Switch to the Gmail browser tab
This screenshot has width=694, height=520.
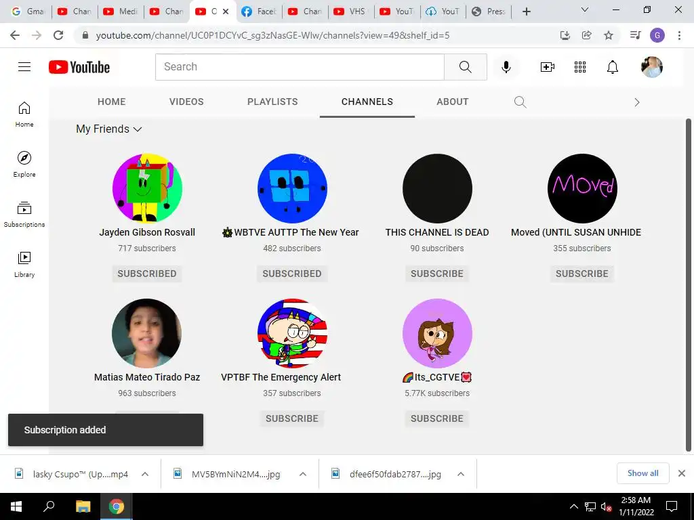(x=29, y=12)
